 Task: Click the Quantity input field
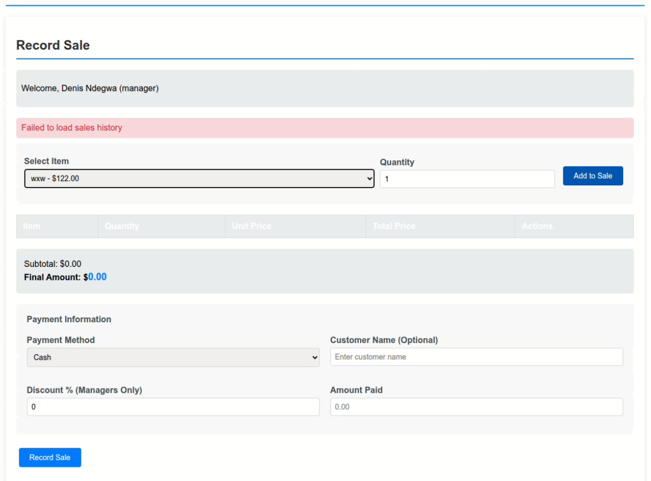tap(467, 179)
